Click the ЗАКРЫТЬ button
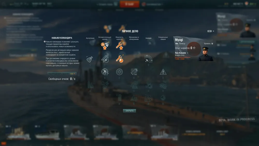The width and height of the screenshot is (259, 146). (x=129, y=111)
